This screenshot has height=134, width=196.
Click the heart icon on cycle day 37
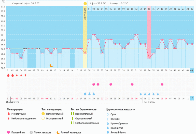click(162, 84)
